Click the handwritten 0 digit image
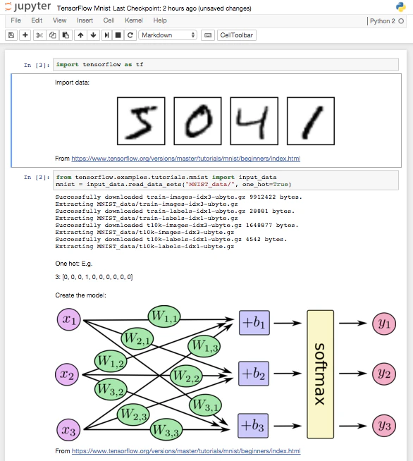 197,121
